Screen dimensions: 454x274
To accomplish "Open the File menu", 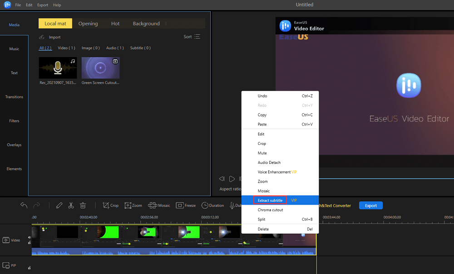I will pyautogui.click(x=18, y=5).
